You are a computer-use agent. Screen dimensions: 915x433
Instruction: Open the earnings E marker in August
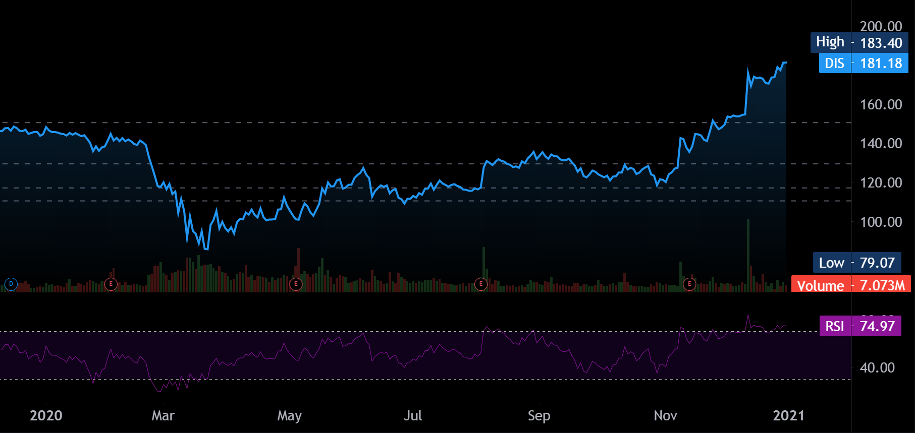click(481, 284)
